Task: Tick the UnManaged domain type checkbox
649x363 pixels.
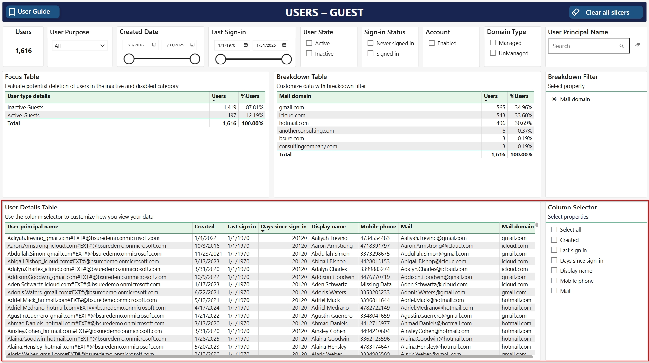Action: pos(493,53)
